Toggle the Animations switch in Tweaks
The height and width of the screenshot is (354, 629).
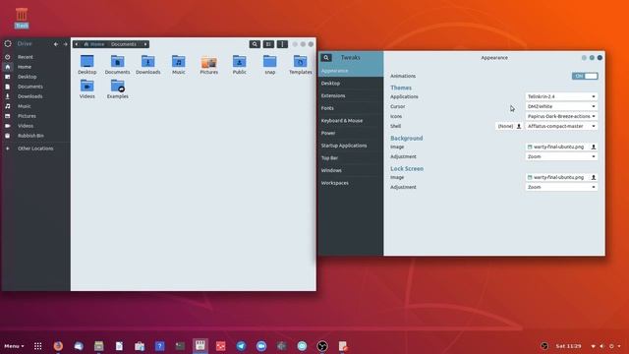pos(585,76)
